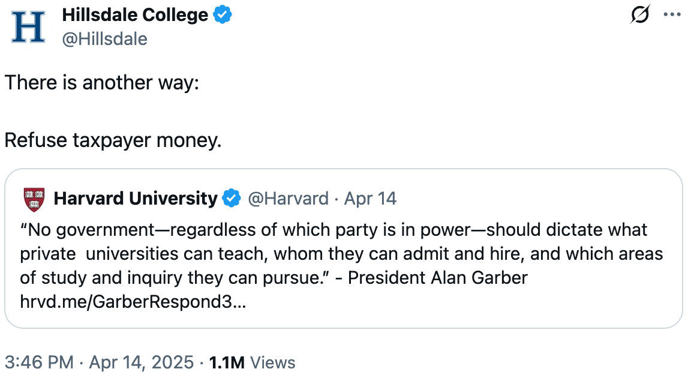
Task: Open the quoted Harvard tweet card
Action: coord(344,248)
